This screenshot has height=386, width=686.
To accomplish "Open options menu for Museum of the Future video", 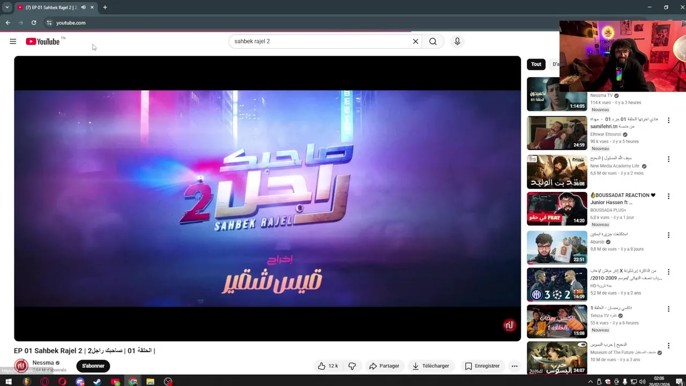I will [668, 346].
